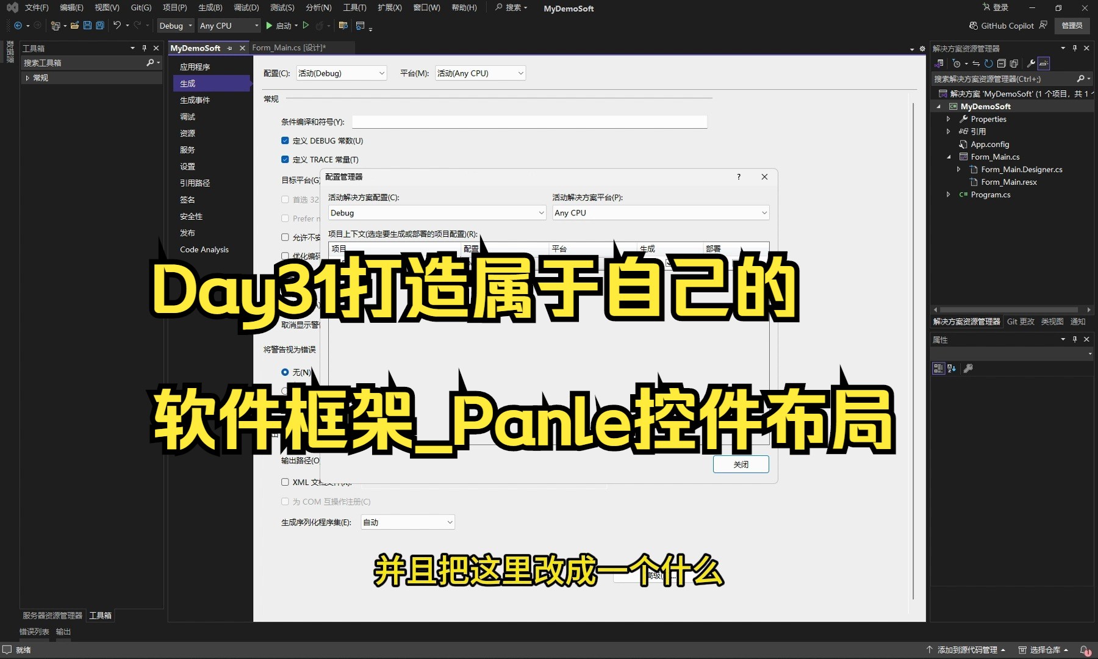Open the 文件(F) menu
1098x659 pixels.
37,7
